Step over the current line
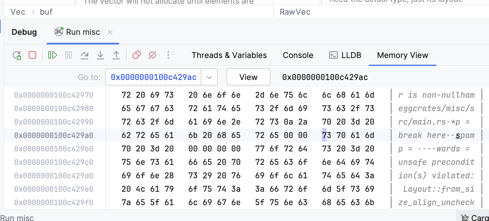489x221 pixels. 84,55
